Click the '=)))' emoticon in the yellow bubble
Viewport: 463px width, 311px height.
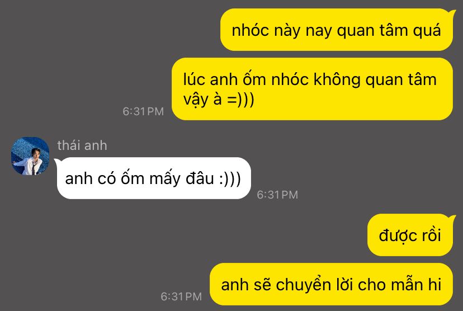[x=240, y=99]
